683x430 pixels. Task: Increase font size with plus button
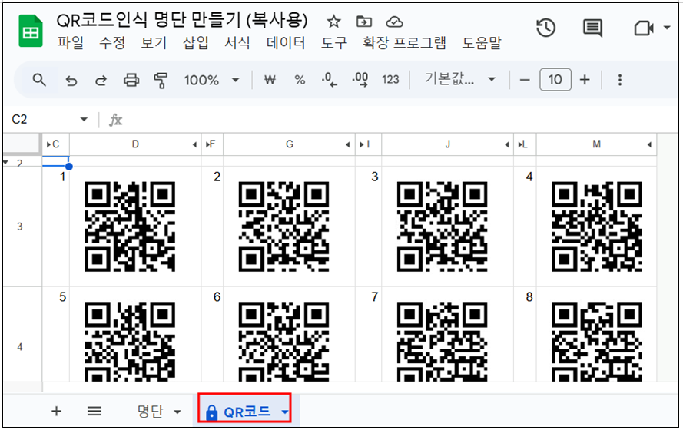coord(585,80)
